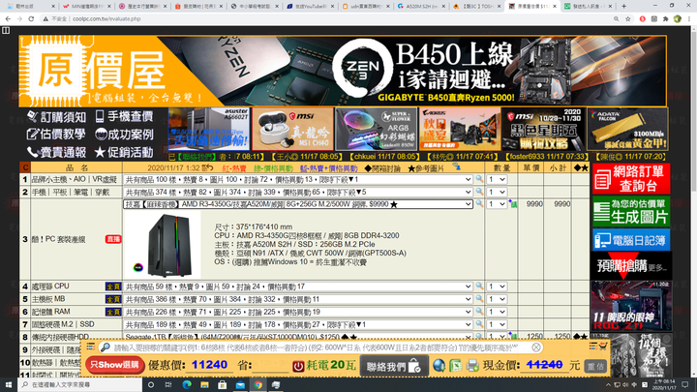Open Chrome extensions puzzle icon

tap(665, 18)
